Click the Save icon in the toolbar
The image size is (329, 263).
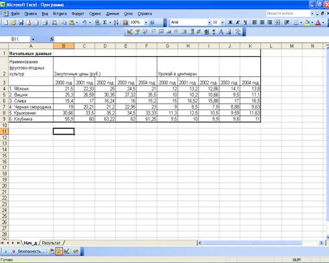21,23
